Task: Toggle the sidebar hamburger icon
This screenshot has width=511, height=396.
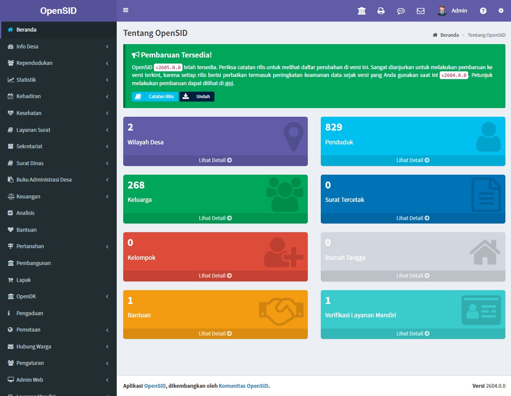Action: pyautogui.click(x=125, y=10)
